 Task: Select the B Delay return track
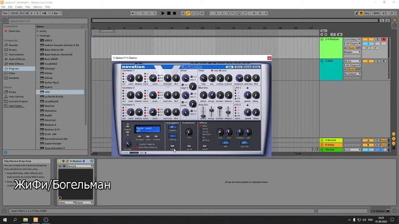[331, 145]
